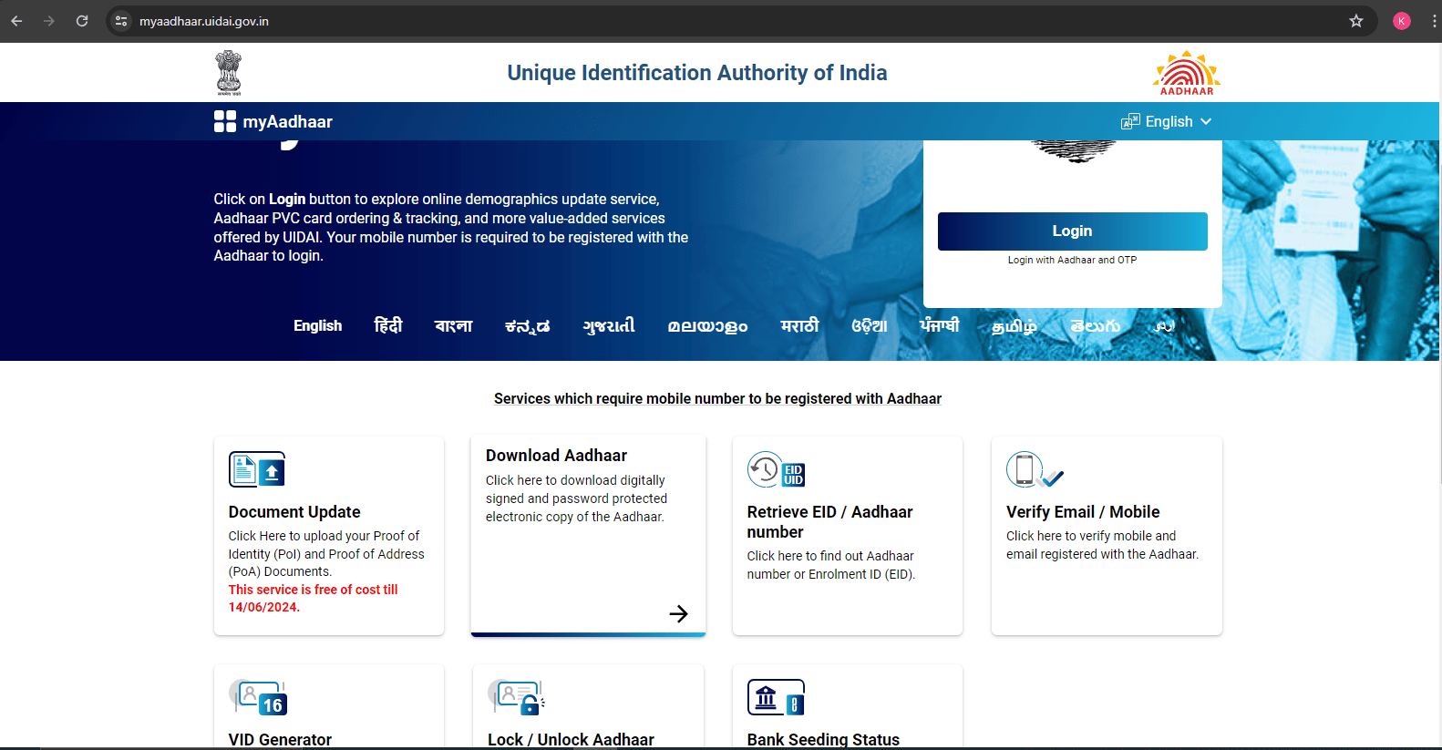Select the मराठी language option

click(799, 325)
